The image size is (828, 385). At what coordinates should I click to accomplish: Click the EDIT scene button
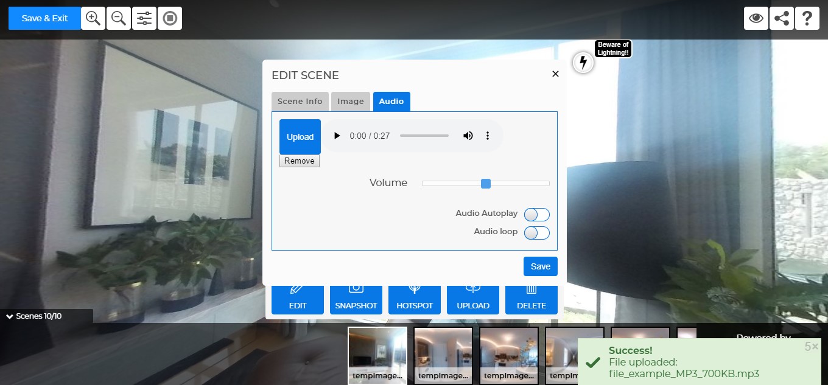[x=298, y=300]
